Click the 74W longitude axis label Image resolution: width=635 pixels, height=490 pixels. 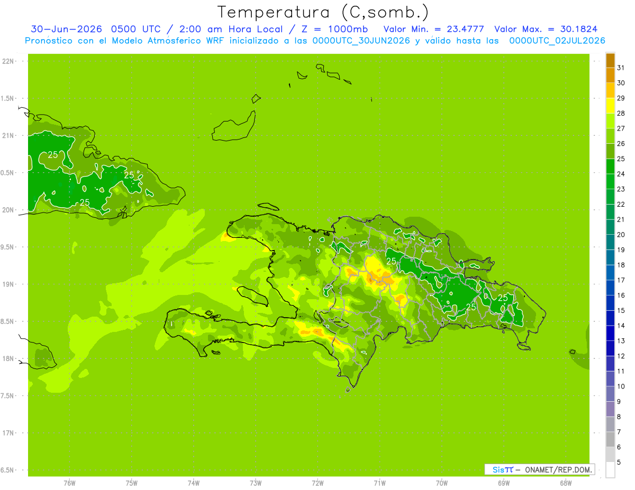click(x=194, y=483)
